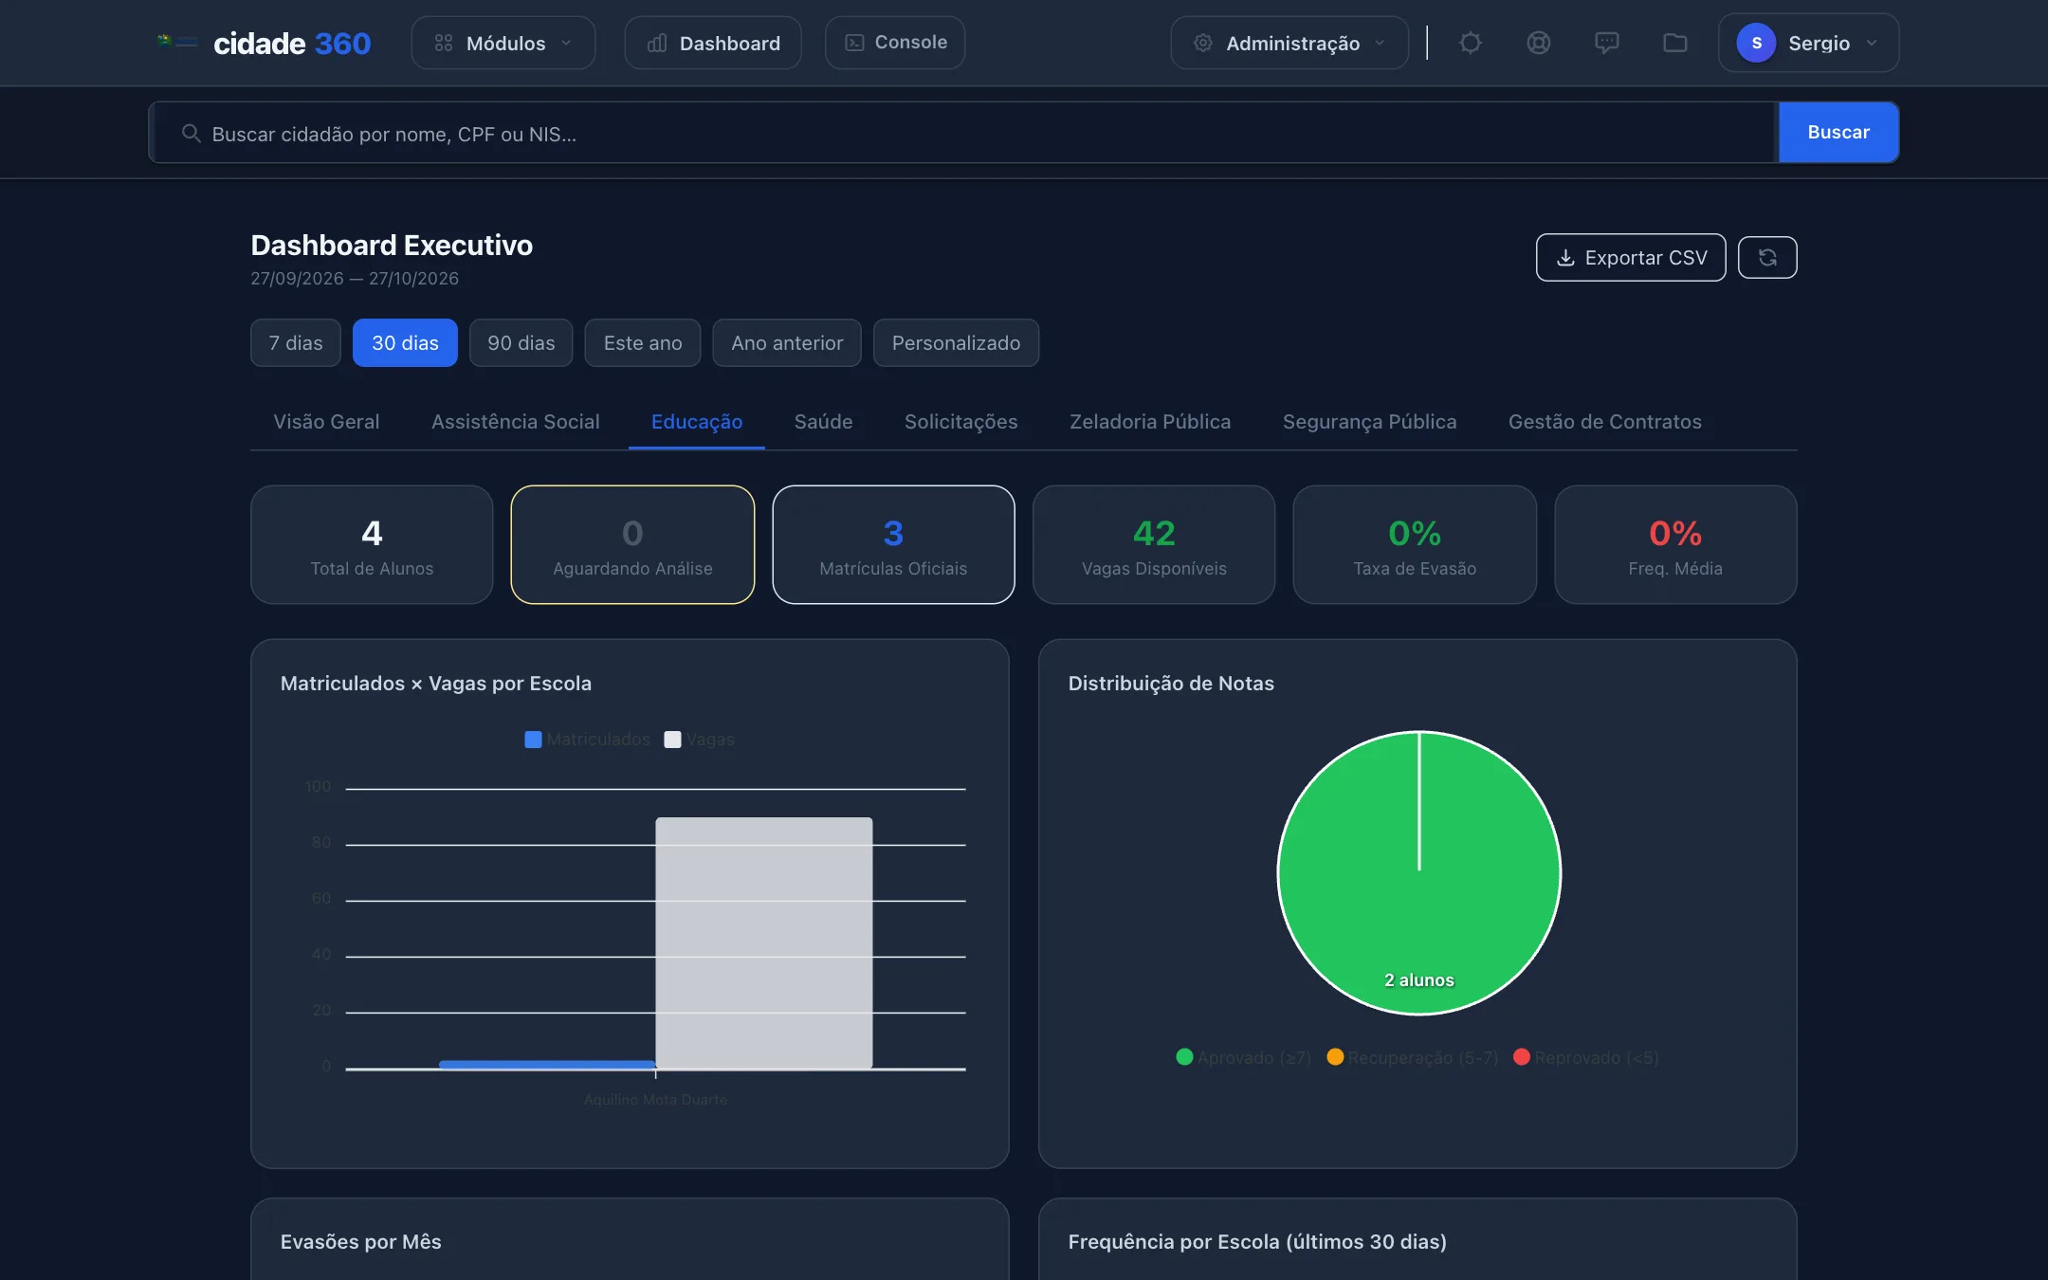Click the cidade 360 logo
Viewport: 2048px width, 1280px height.
(264, 43)
